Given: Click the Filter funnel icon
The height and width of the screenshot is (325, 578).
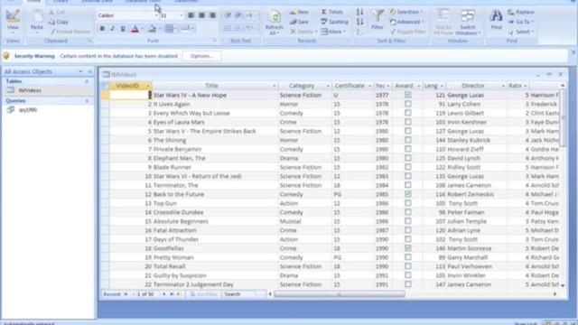Looking at the screenshot, I should [378, 19].
